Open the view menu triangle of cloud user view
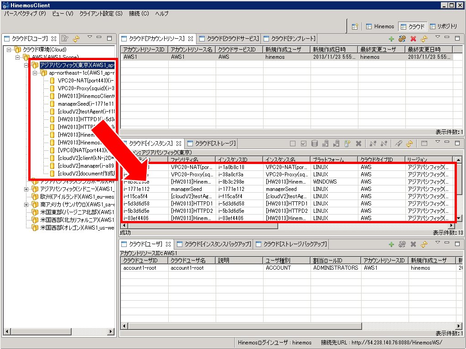The width and height of the screenshot is (466, 349). pyautogui.click(x=437, y=242)
